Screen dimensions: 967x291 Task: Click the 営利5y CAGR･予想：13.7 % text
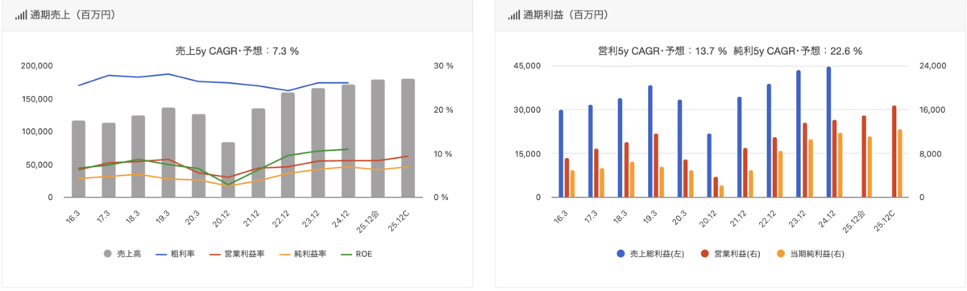[662, 51]
